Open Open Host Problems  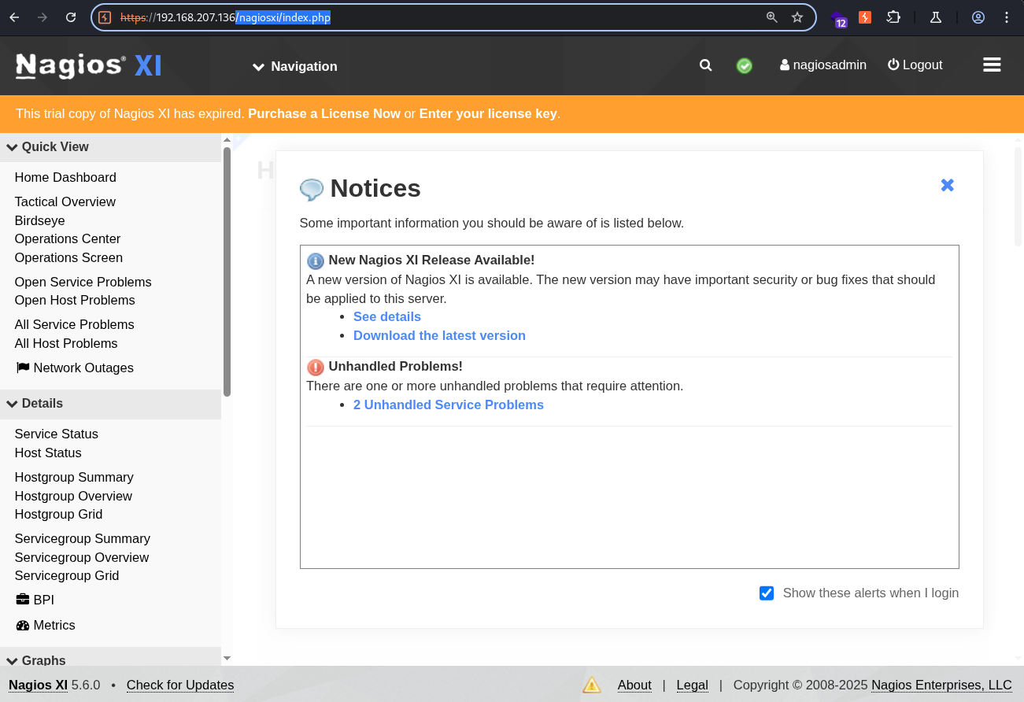point(75,300)
